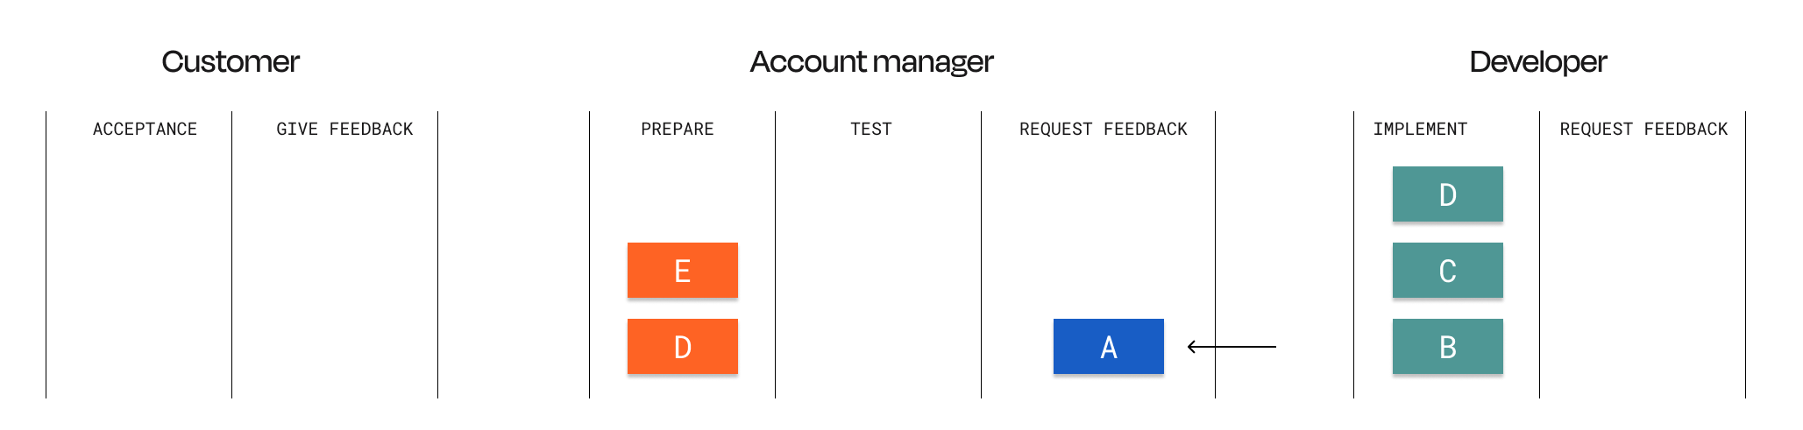Click the Account manager section title
The image size is (1803, 430).
tap(871, 61)
